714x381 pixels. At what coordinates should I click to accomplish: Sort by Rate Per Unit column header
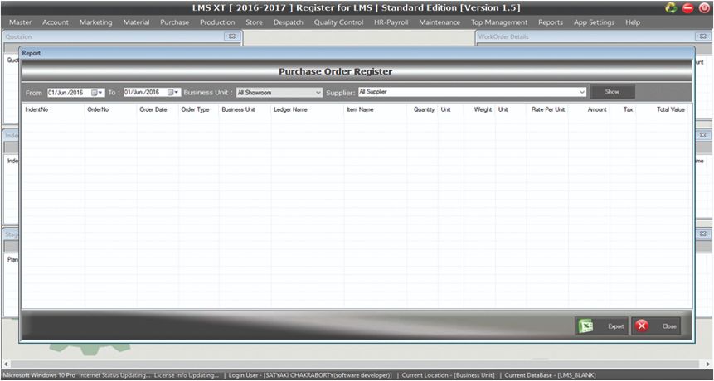548,109
